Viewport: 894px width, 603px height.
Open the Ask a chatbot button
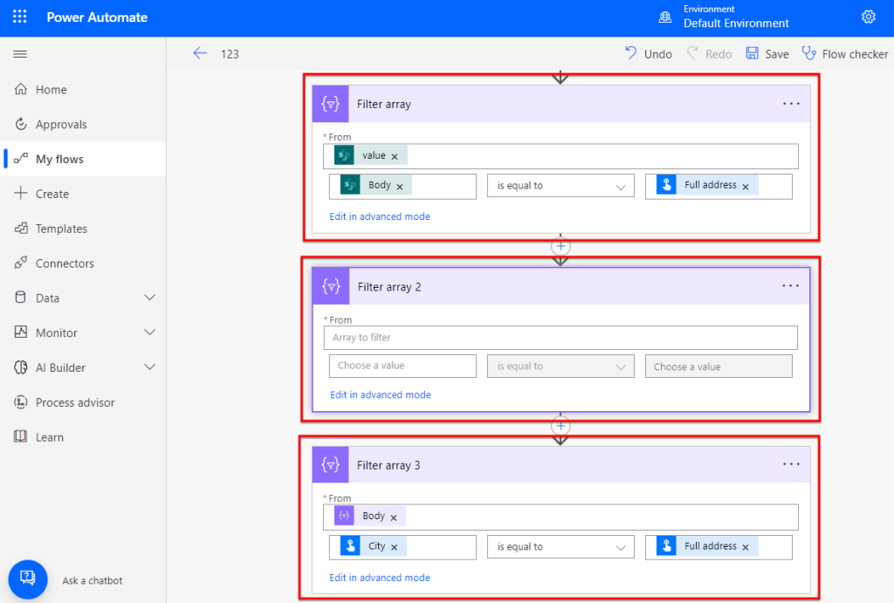28,579
